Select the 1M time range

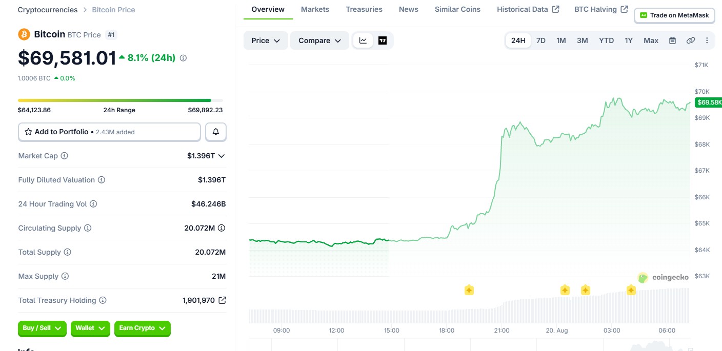561,40
